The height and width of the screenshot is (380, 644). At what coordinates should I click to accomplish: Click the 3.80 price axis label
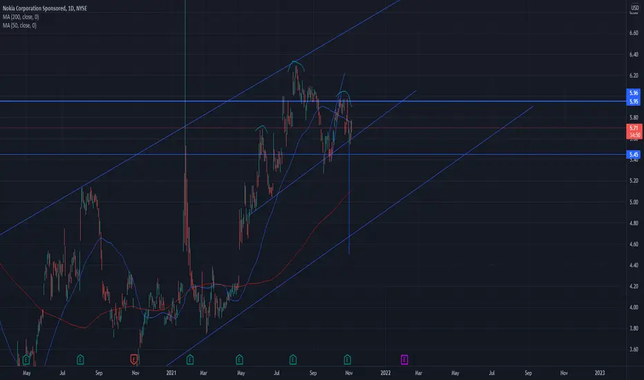[x=634, y=328]
